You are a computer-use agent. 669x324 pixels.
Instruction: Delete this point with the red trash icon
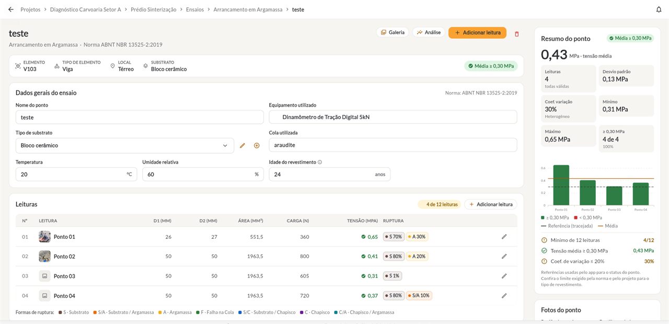(x=517, y=33)
